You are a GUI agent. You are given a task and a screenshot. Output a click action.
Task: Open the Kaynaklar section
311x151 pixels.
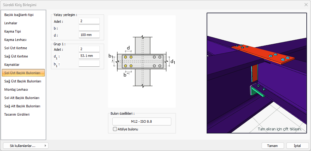click(x=12, y=65)
